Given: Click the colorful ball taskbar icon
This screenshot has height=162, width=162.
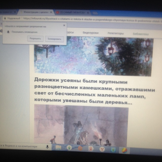Looking at the screenshot, I should 125,151.
